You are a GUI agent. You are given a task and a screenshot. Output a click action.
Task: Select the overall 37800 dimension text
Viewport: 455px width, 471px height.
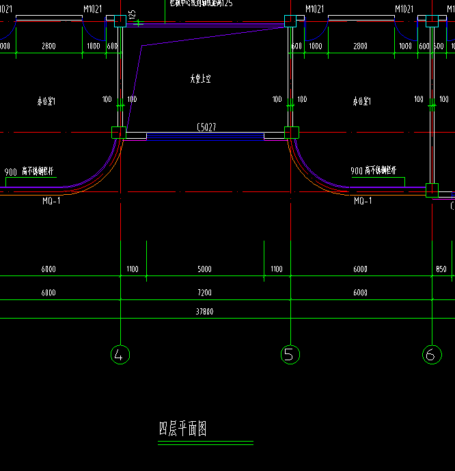click(x=204, y=312)
